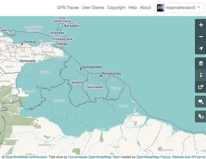Follow the OpenStreetMap contributors link
The width and height of the screenshot is (206, 159).
click(x=26, y=157)
